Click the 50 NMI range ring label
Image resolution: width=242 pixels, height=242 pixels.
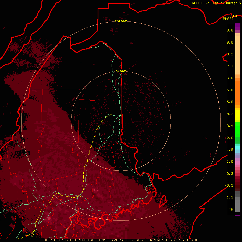tap(121, 71)
